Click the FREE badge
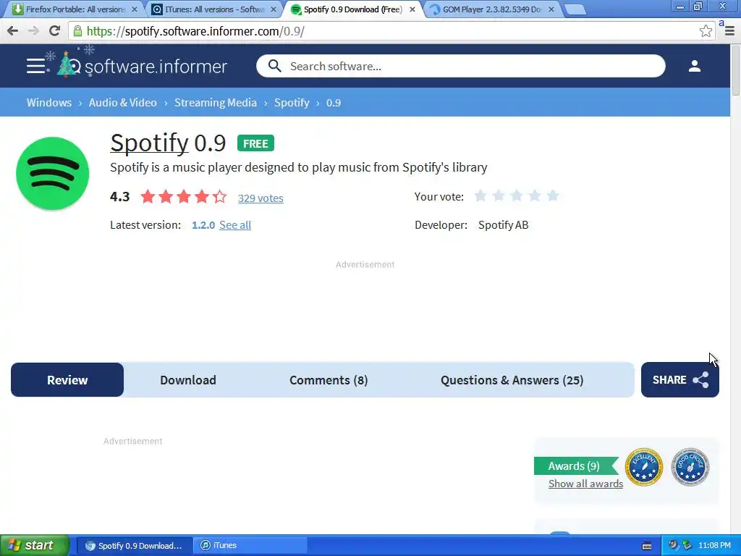The image size is (741, 556). tap(255, 143)
